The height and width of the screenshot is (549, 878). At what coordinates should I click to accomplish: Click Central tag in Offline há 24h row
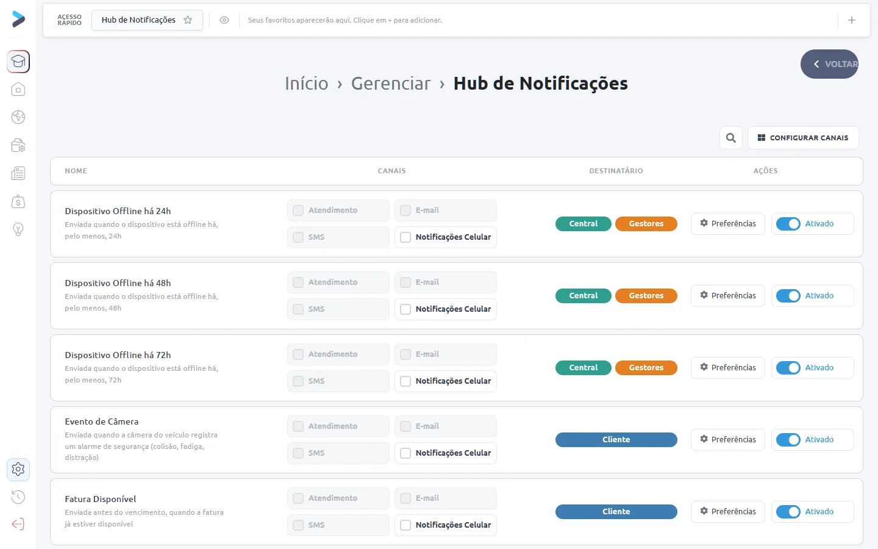click(584, 224)
